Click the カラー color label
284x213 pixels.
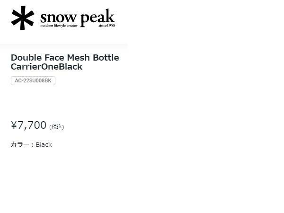pos(20,145)
